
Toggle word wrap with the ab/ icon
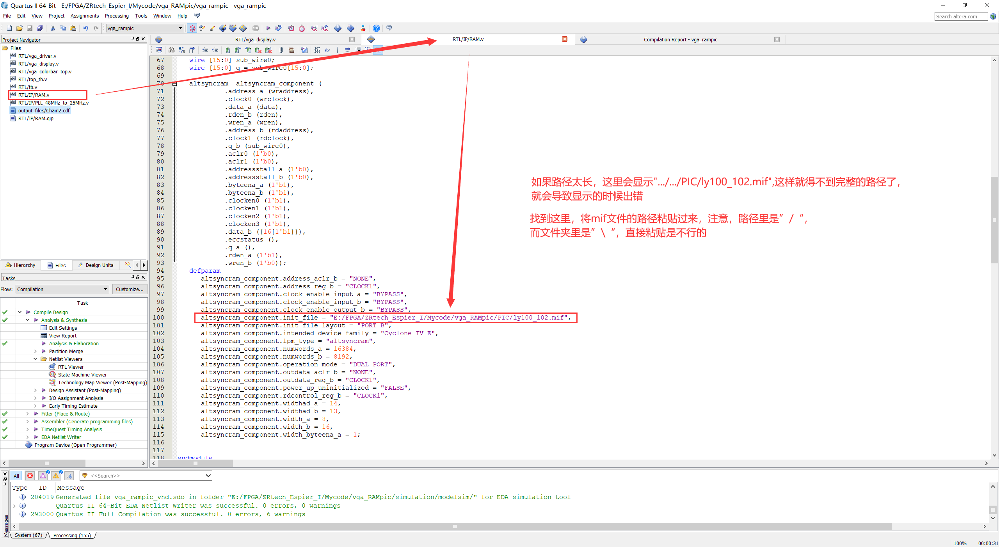click(327, 50)
